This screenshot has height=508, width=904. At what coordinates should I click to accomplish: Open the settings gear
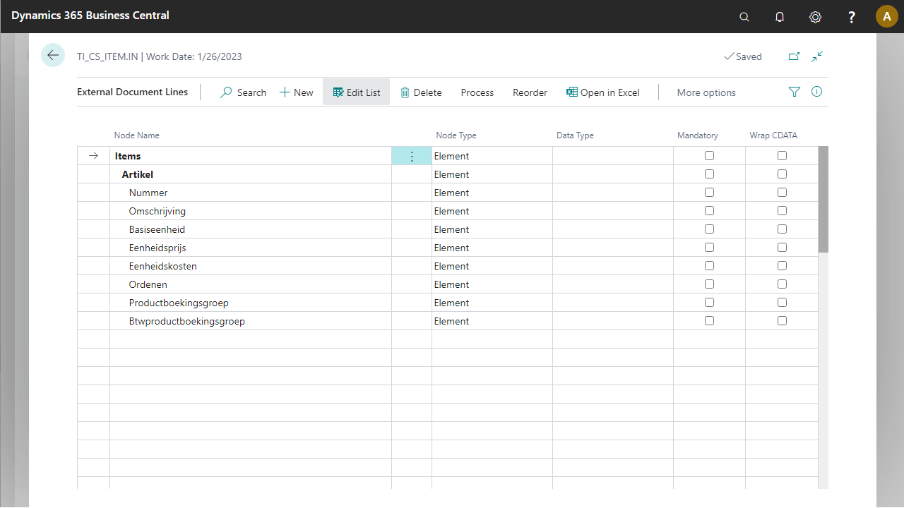pyautogui.click(x=815, y=17)
